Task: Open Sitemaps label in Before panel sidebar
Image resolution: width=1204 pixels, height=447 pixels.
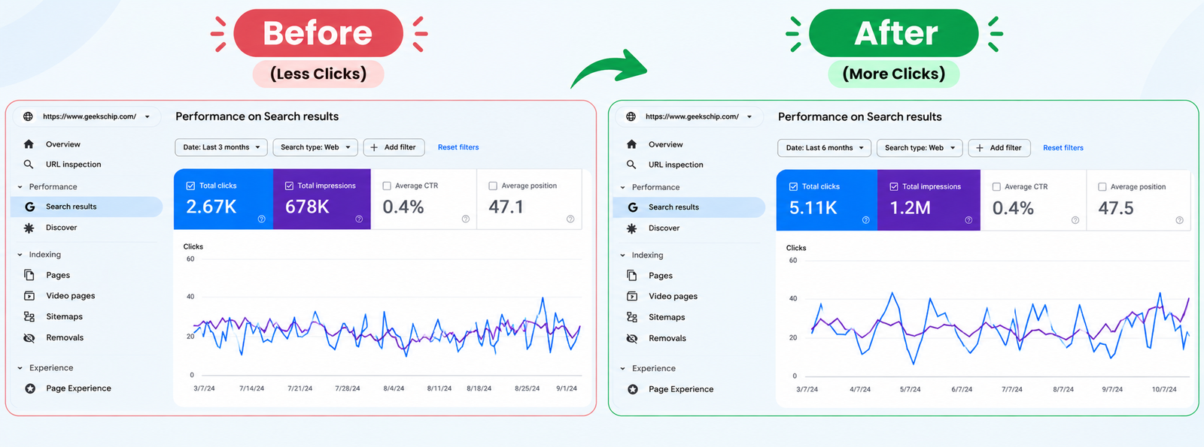Action: 65,317
